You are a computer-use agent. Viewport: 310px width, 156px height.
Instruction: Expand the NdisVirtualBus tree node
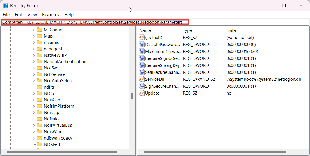(34, 125)
